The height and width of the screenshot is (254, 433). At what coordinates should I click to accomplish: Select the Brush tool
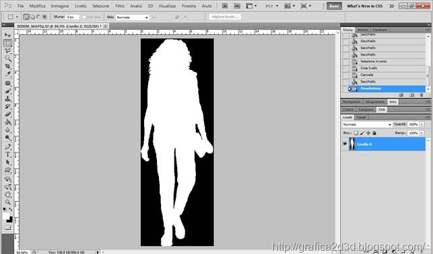(7, 91)
